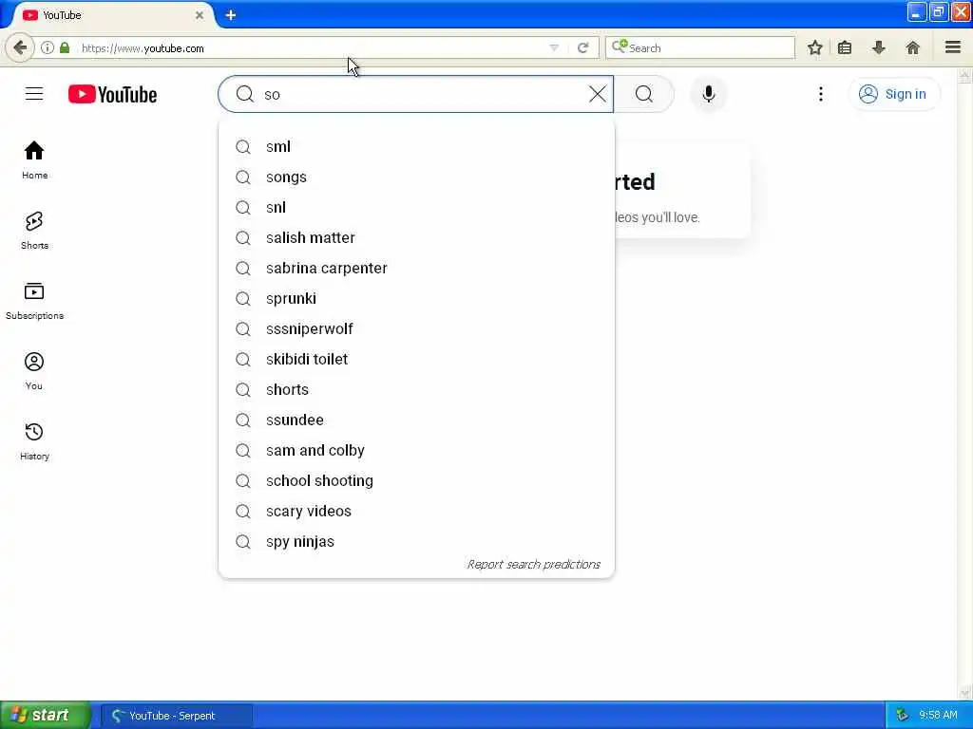Show site information icon in address bar
This screenshot has height=729, width=973.
48,47
